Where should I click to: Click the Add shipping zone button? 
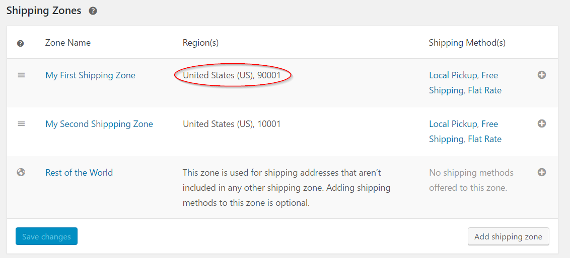pyautogui.click(x=508, y=237)
